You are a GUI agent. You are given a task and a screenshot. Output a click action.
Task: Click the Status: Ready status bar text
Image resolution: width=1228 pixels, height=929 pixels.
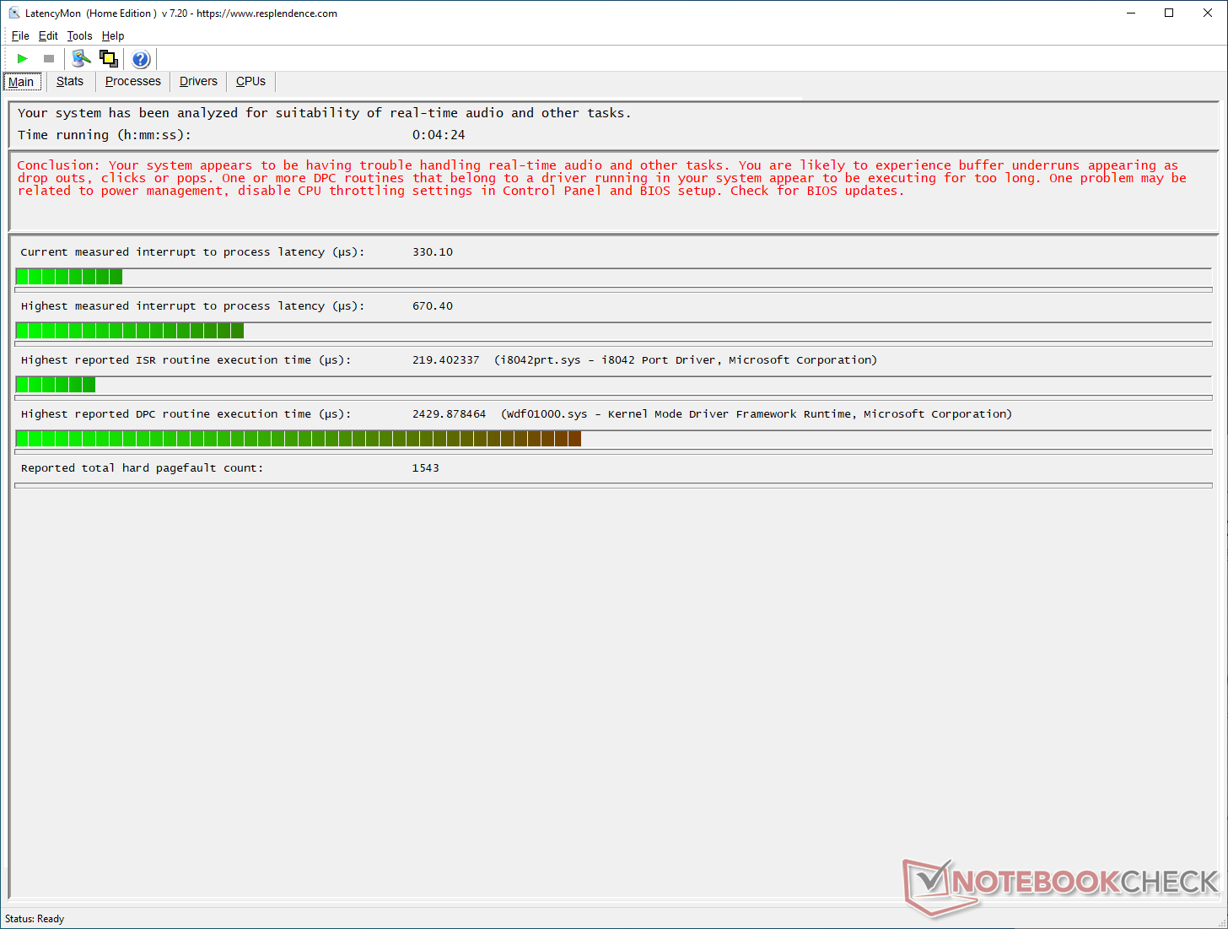tap(35, 919)
